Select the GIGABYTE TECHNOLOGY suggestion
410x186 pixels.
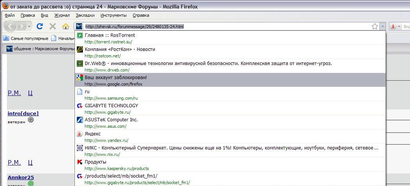point(230,108)
